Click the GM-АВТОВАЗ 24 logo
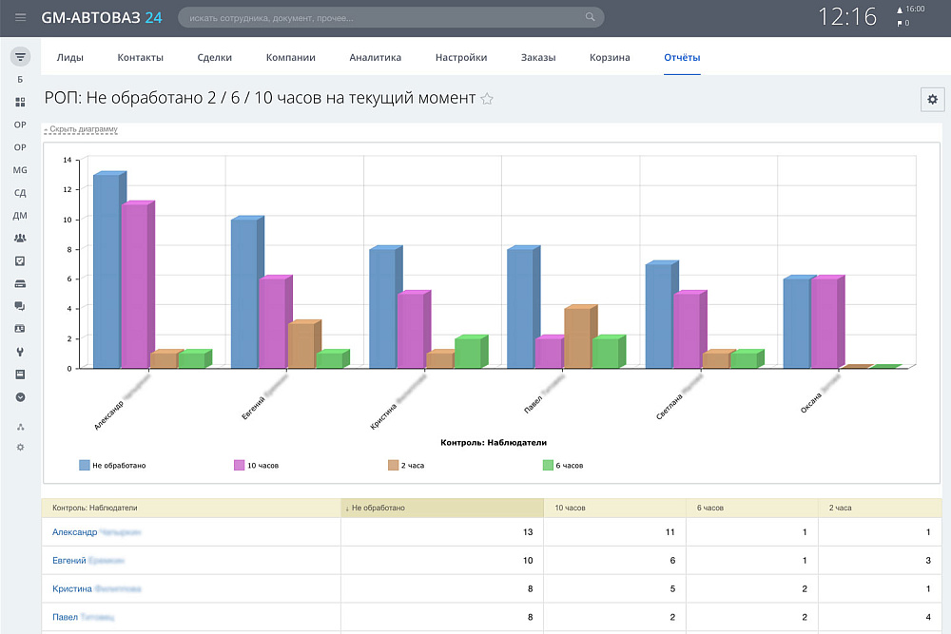This screenshot has width=951, height=634. click(102, 17)
